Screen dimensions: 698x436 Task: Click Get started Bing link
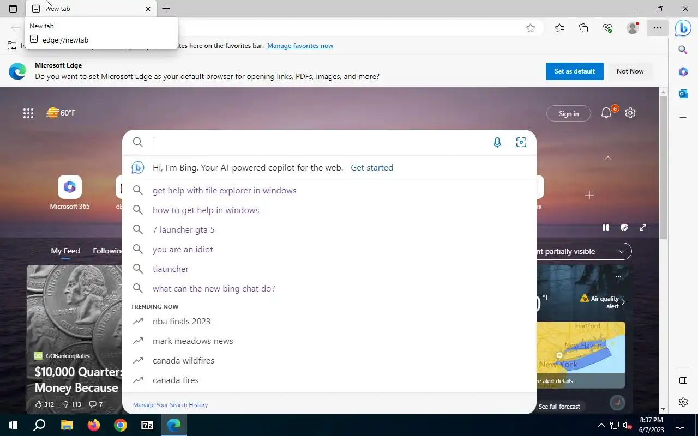(x=372, y=167)
